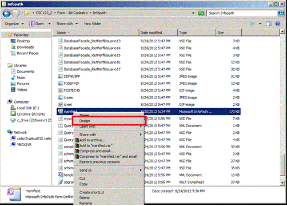
Task: Click the green refresh button in address bar
Action: (201, 13)
